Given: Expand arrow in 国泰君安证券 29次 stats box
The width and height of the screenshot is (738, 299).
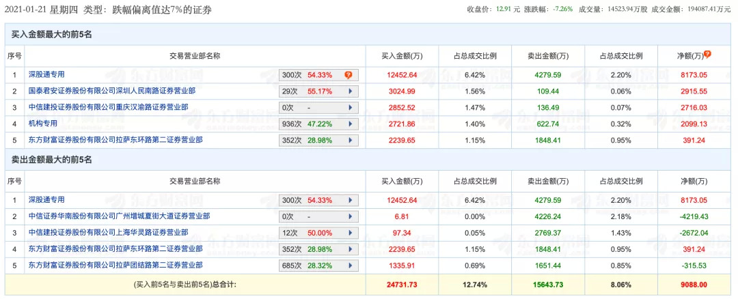Looking at the screenshot, I should [349, 91].
